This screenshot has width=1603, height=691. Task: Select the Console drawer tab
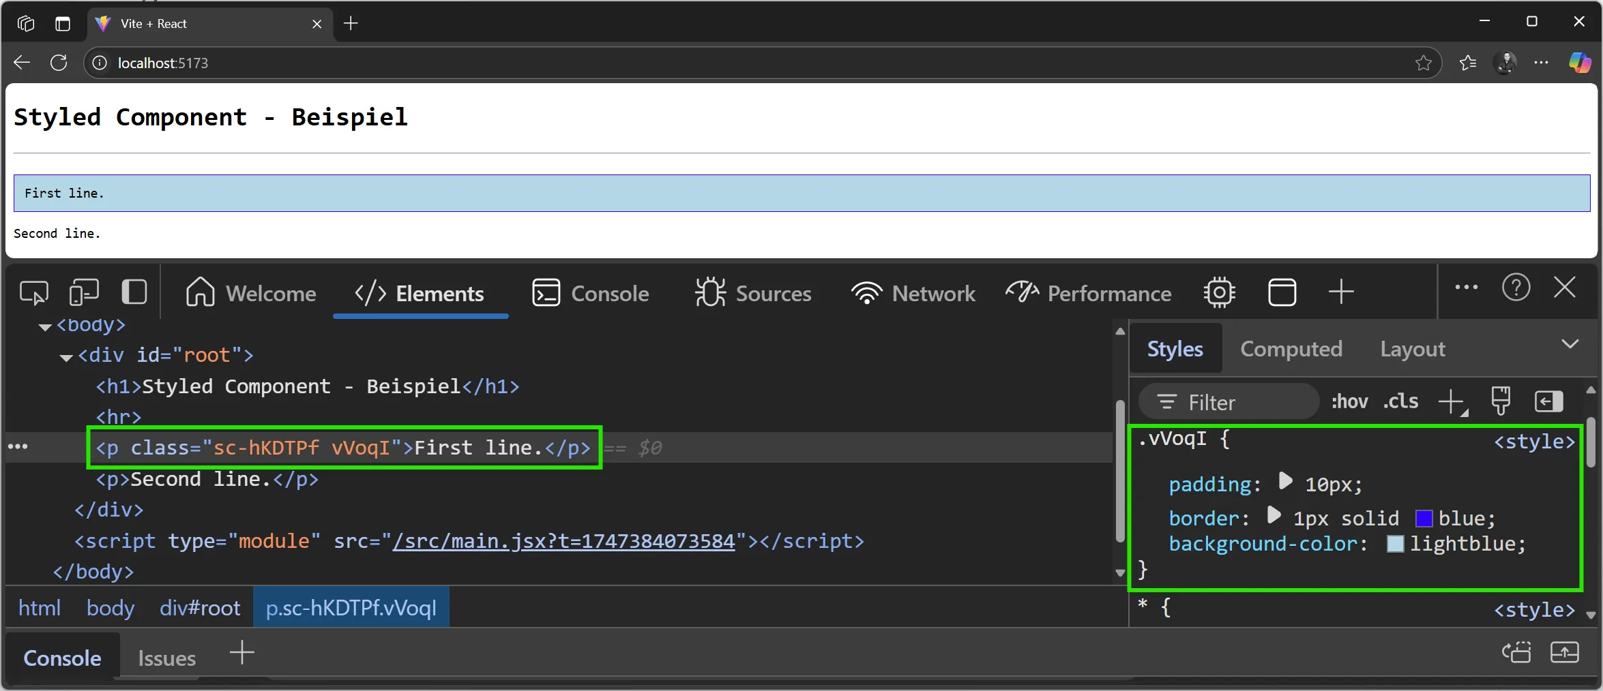click(x=62, y=658)
